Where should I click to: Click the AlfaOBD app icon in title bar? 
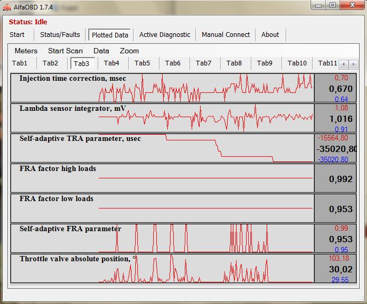[x=7, y=5]
